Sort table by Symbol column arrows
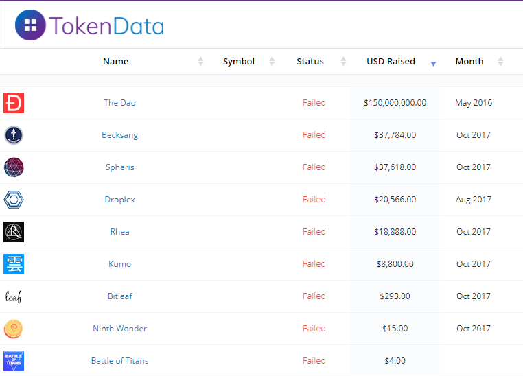This screenshot has width=523, height=376. coord(272,62)
